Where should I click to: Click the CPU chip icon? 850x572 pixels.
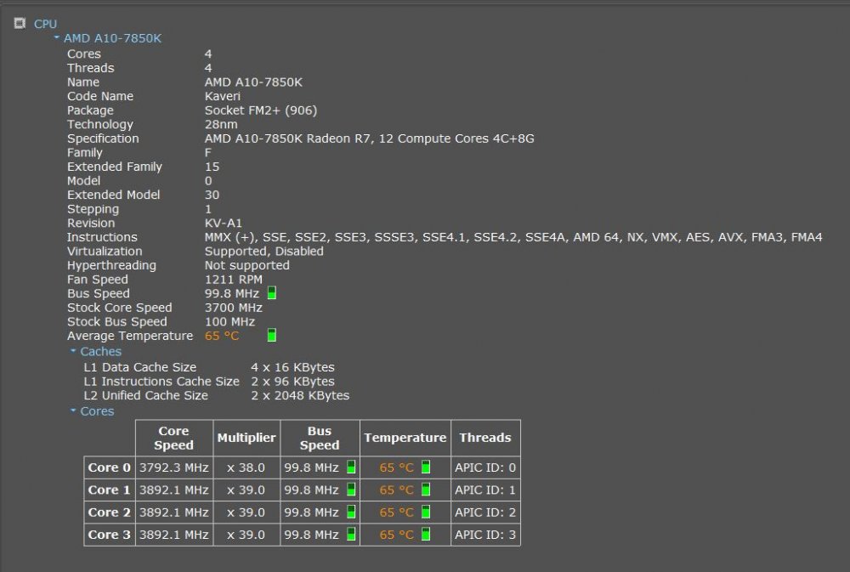pos(20,23)
